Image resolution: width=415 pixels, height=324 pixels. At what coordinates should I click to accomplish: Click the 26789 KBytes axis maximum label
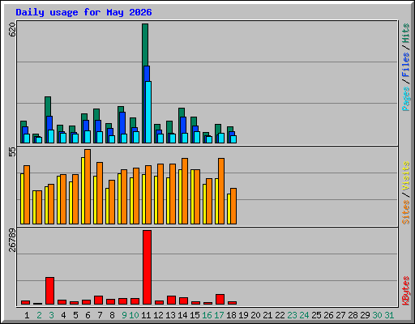point(12,240)
